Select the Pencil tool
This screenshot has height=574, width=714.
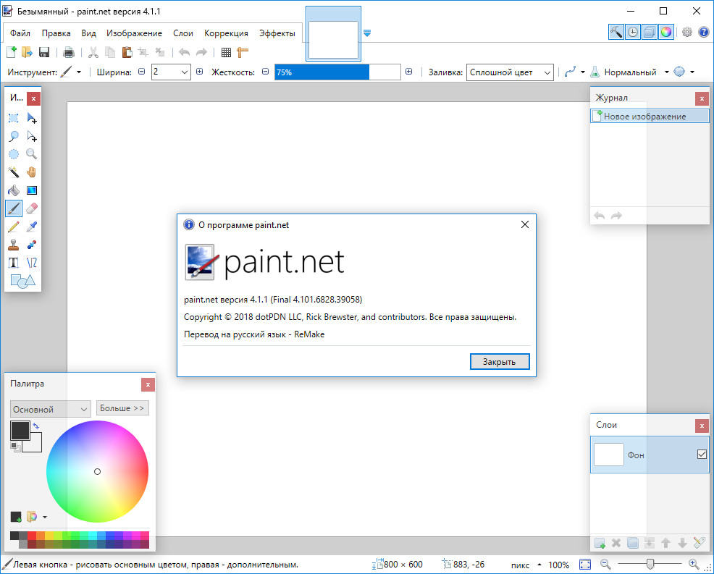point(14,227)
